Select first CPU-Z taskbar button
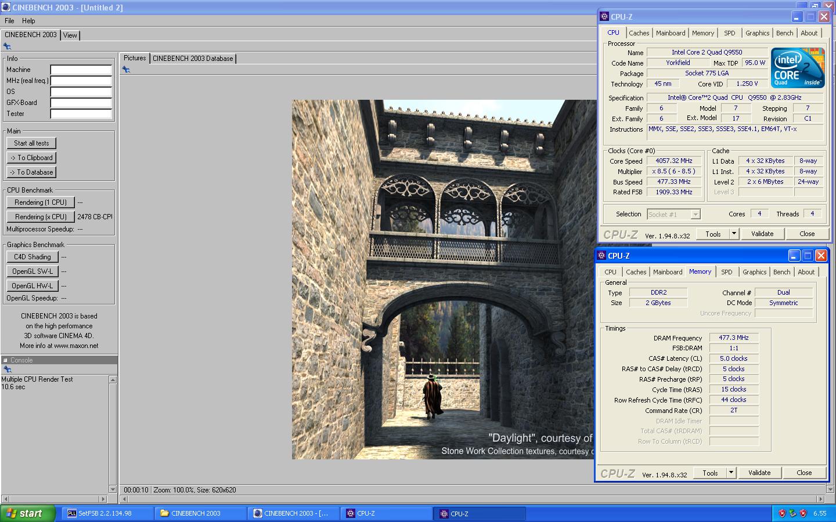Image resolution: width=836 pixels, height=522 pixels. click(x=386, y=513)
